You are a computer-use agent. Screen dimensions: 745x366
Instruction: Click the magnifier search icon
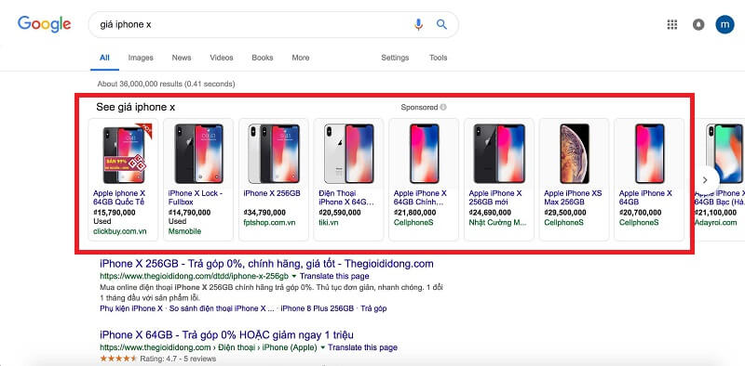(441, 24)
